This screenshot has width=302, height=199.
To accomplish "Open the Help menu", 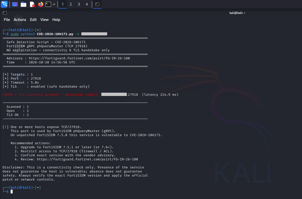I will pos(56,20).
